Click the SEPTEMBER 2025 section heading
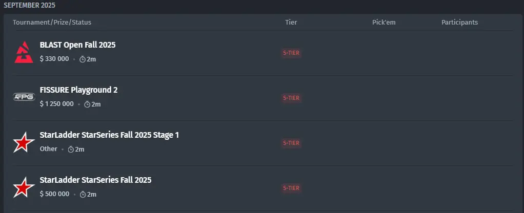The width and height of the screenshot is (524, 213). pyautogui.click(x=29, y=5)
